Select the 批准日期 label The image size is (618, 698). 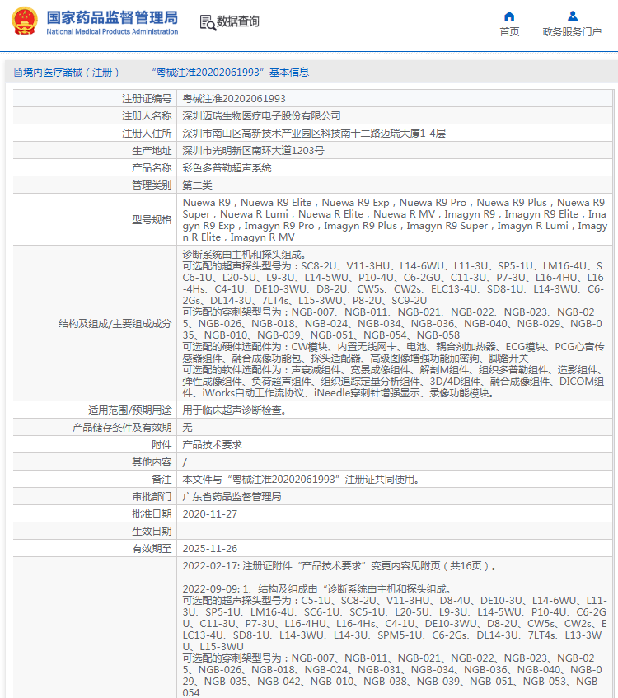(152, 514)
